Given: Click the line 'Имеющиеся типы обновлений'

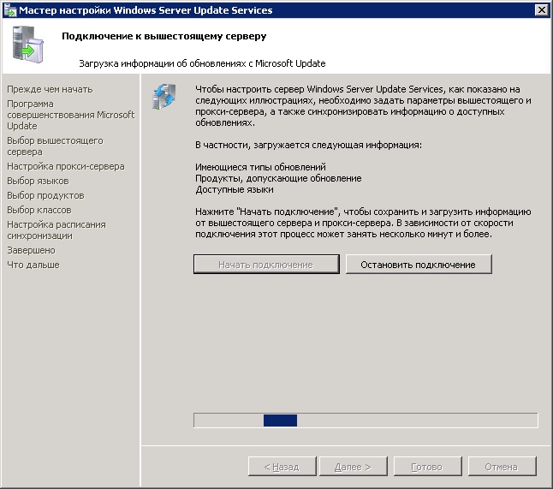Looking at the screenshot, I should click(260, 167).
